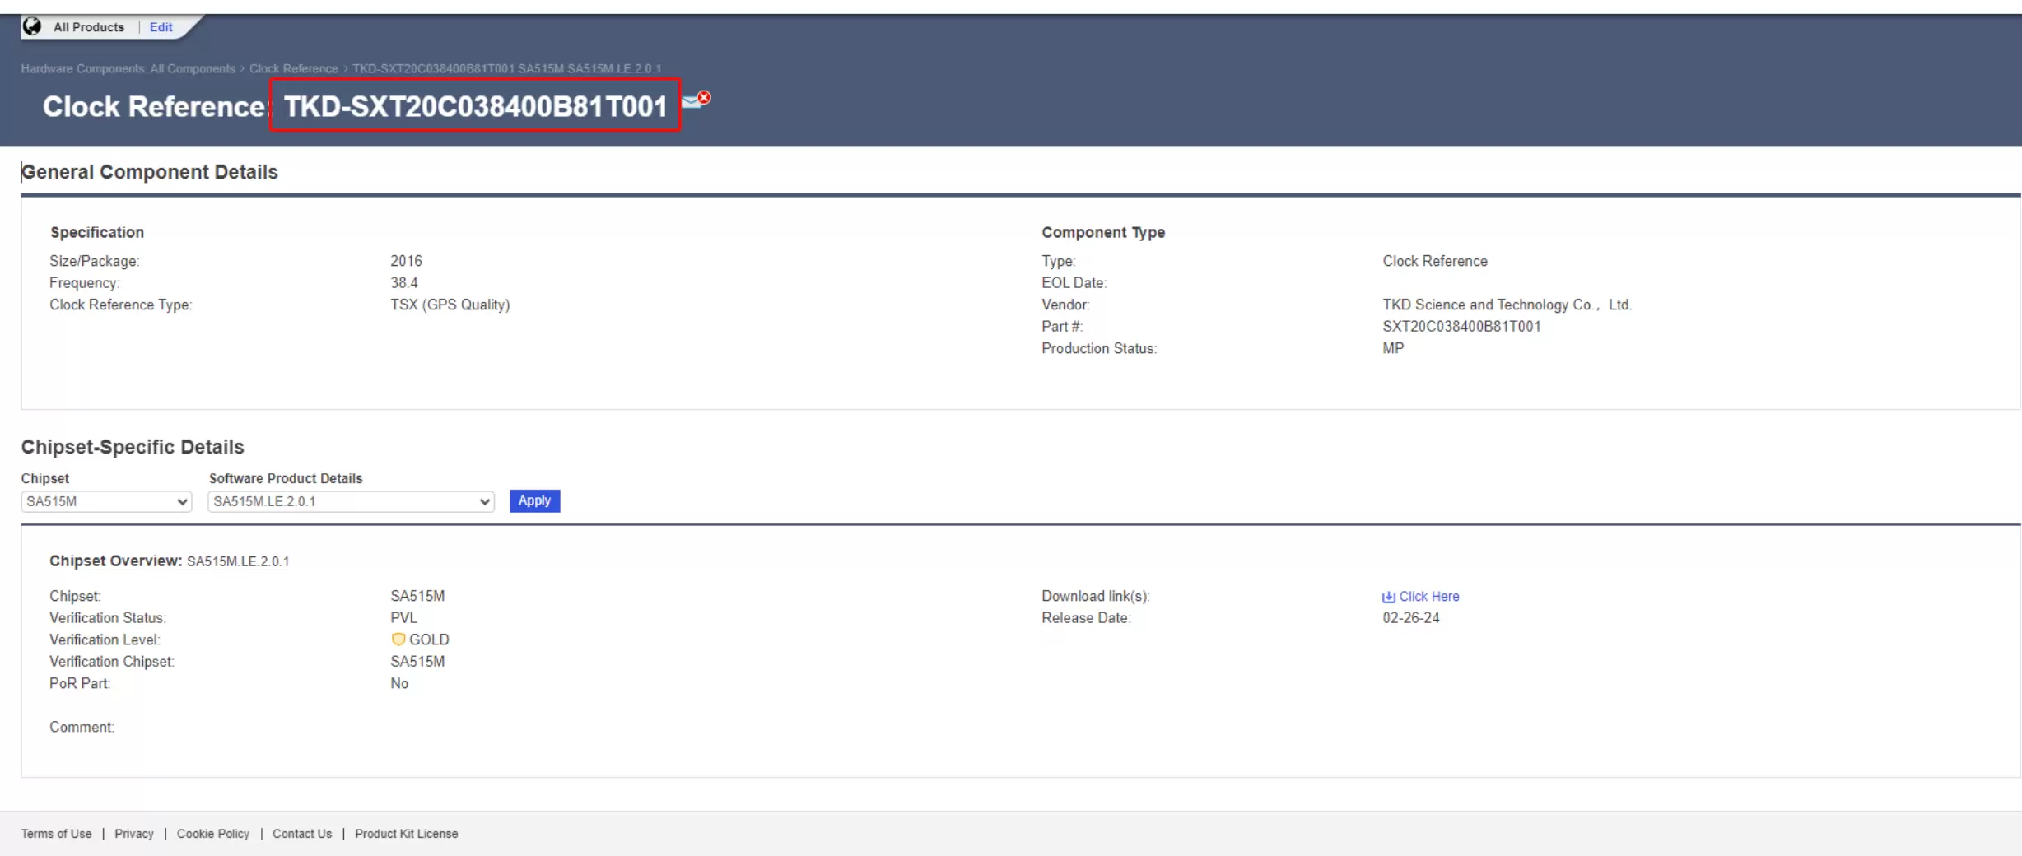Click the Download link(s) label
The width and height of the screenshot is (2022, 856).
coord(1095,597)
